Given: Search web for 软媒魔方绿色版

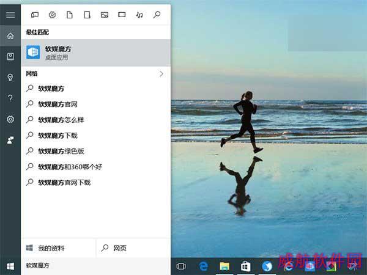Looking at the screenshot, I should pos(96,151).
